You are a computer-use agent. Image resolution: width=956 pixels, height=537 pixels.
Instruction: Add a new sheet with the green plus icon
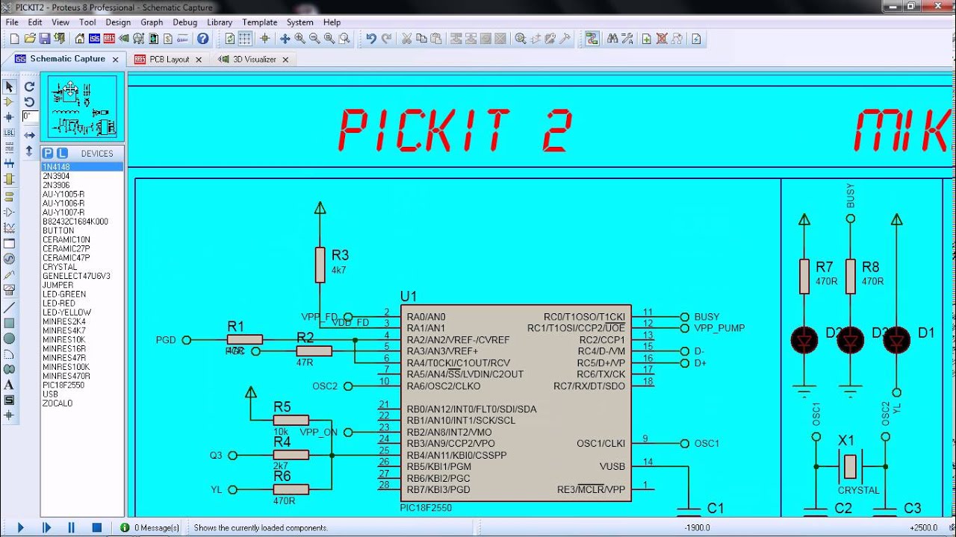[x=647, y=38]
